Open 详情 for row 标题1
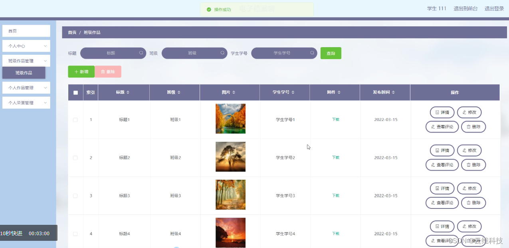Screen dimensions: 509x248 tap(442, 112)
